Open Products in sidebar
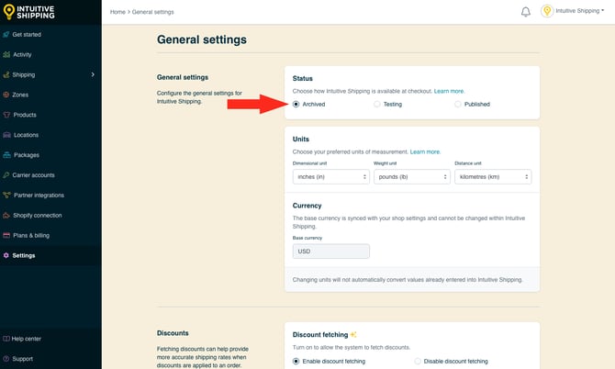Image resolution: width=615 pixels, height=369 pixels. click(25, 115)
